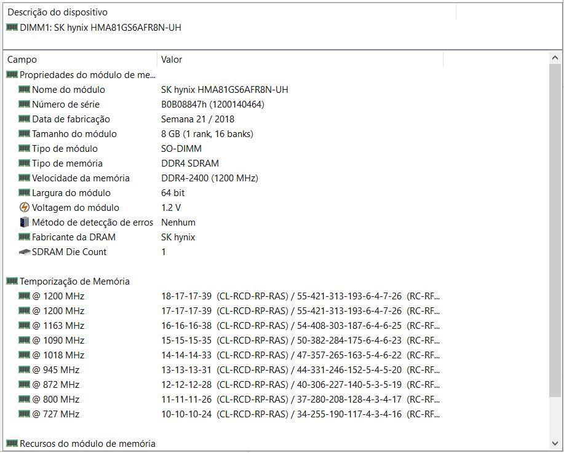Click the value DDR4-2400 (1200 MHz)
This screenshot has height=453, width=564.
[x=209, y=178]
